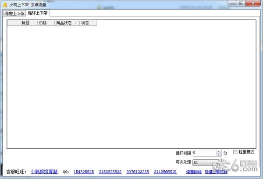
Task: Switch to the 稳定上下架 tab
Action: point(14,14)
